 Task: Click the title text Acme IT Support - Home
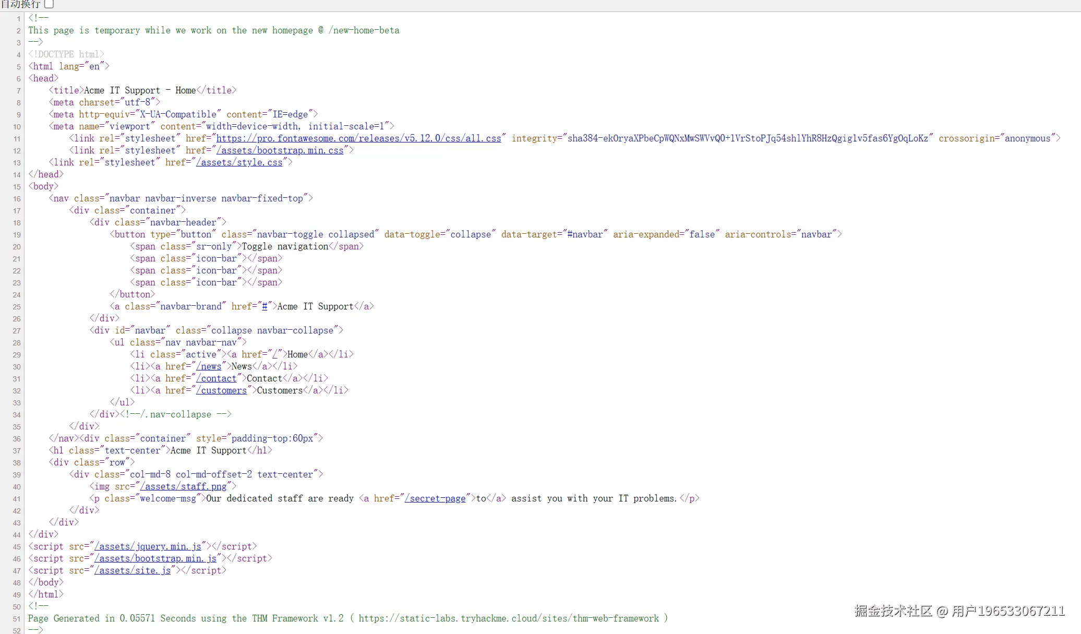[140, 90]
